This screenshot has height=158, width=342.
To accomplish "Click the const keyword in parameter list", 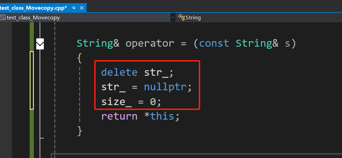I will click(x=214, y=43).
